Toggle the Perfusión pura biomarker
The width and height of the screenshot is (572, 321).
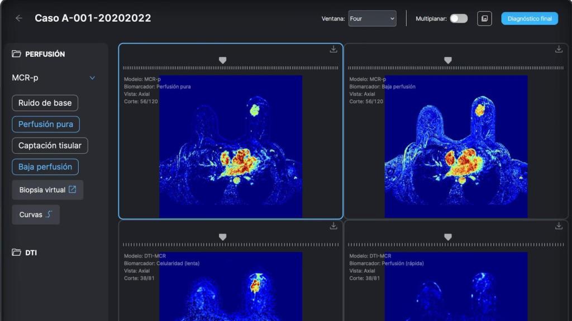coord(46,124)
